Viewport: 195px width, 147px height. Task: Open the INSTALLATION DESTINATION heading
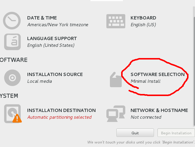61,110
